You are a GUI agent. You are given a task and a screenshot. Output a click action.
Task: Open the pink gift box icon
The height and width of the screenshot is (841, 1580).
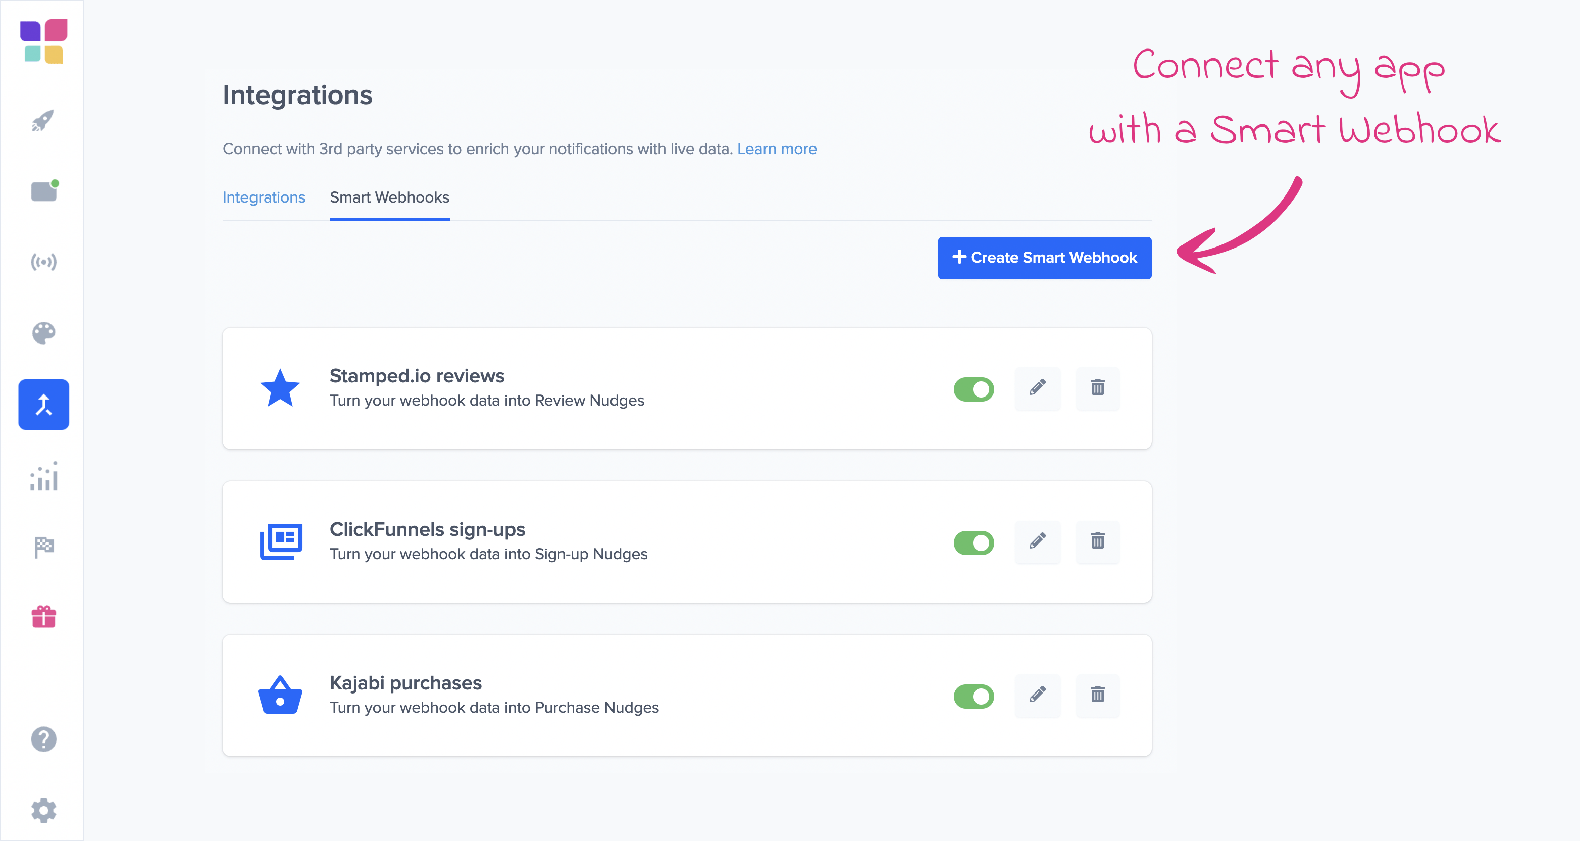43,617
